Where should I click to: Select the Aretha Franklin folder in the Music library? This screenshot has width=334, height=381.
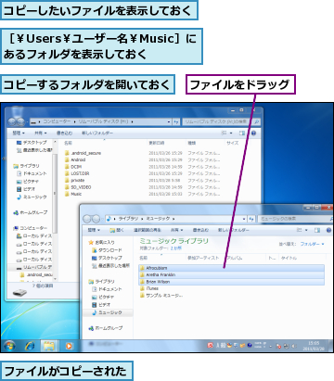tap(232, 274)
